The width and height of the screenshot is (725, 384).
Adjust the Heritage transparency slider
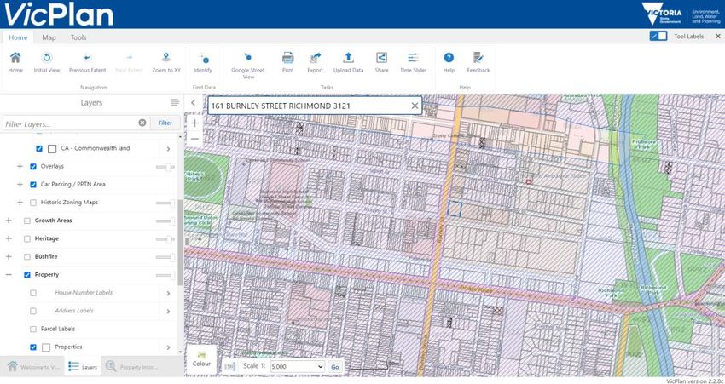(x=165, y=239)
